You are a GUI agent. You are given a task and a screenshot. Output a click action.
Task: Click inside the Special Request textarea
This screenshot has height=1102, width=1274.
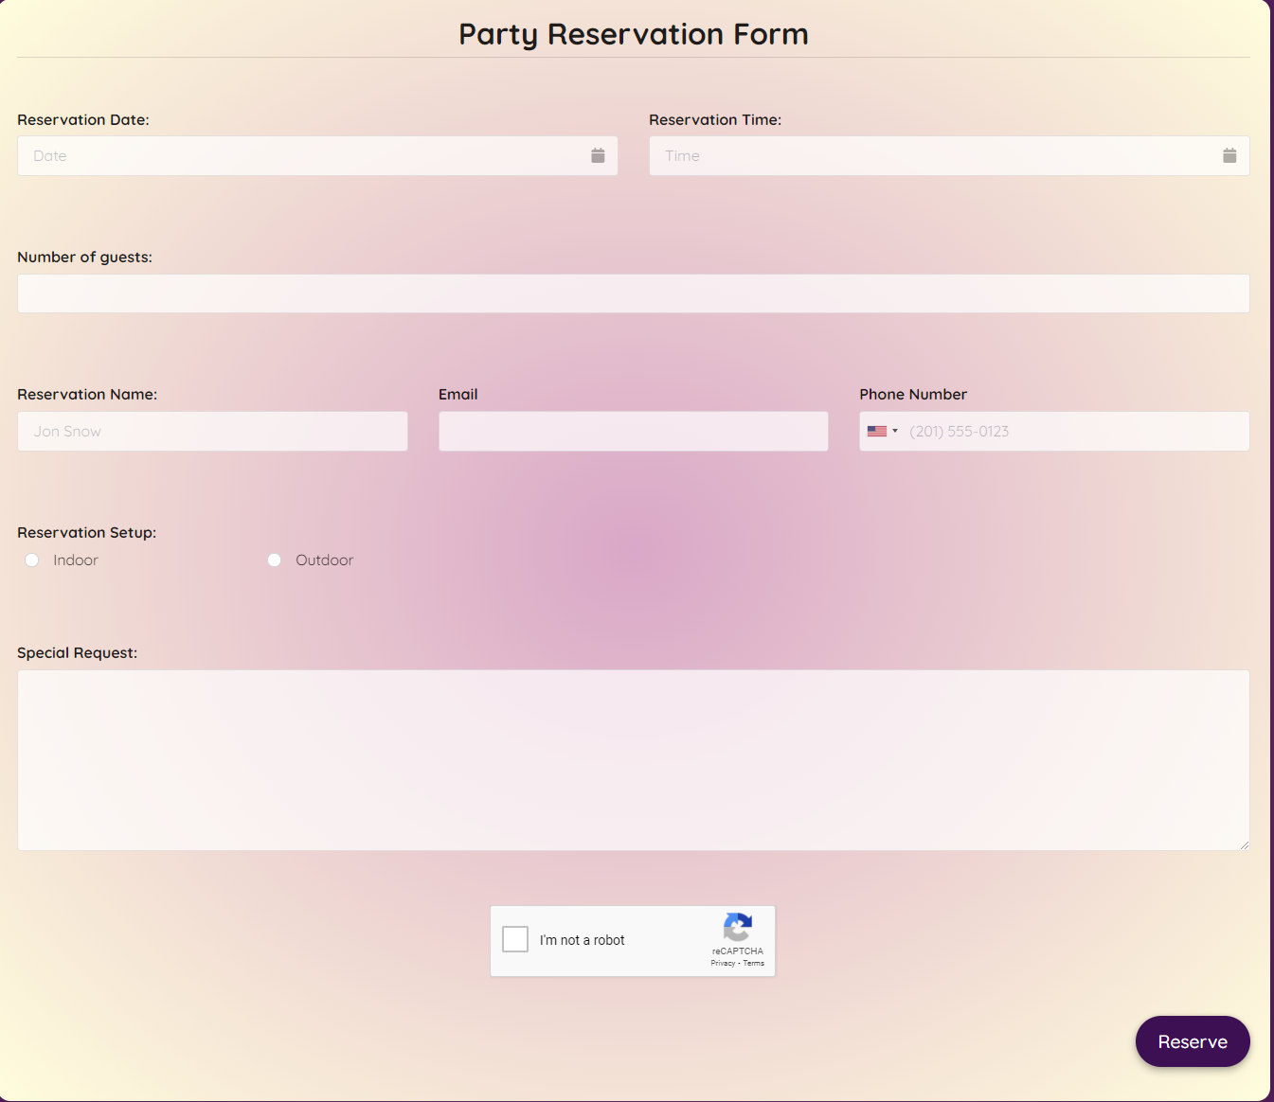633,757
